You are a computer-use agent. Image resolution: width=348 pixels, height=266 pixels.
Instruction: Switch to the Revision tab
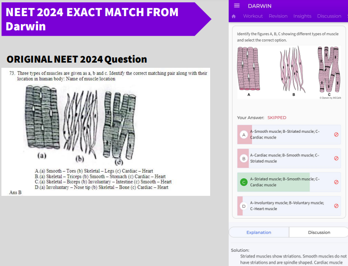pos(278,16)
